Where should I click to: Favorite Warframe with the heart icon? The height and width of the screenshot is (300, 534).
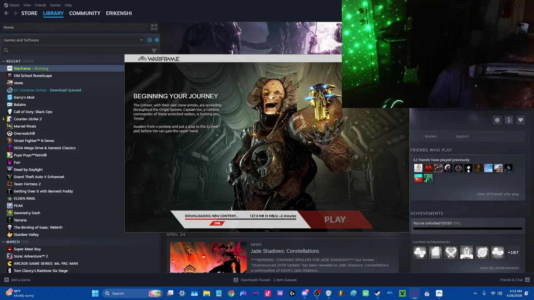pos(521,120)
